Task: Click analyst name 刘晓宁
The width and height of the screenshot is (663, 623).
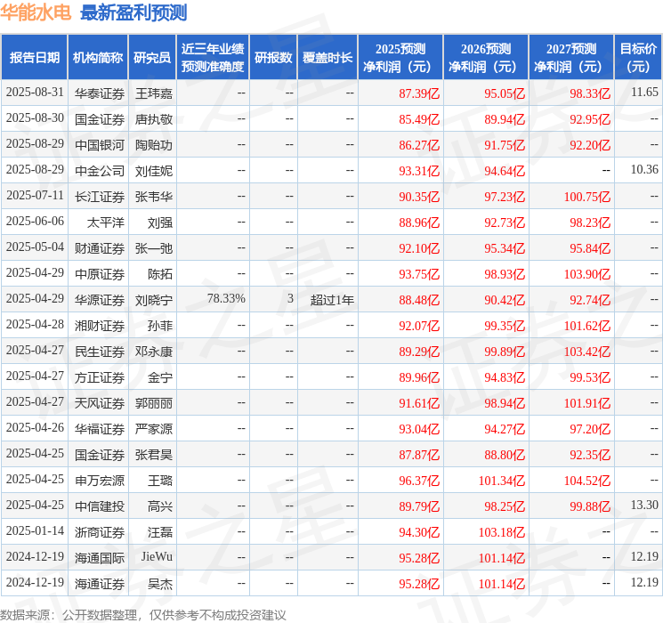Action: pyautogui.click(x=154, y=299)
